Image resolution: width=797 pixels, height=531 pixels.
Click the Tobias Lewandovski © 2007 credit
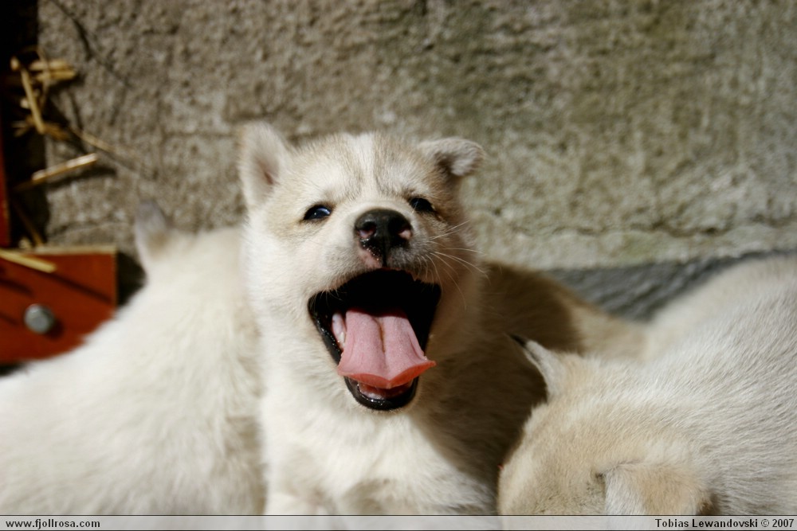[724, 523]
